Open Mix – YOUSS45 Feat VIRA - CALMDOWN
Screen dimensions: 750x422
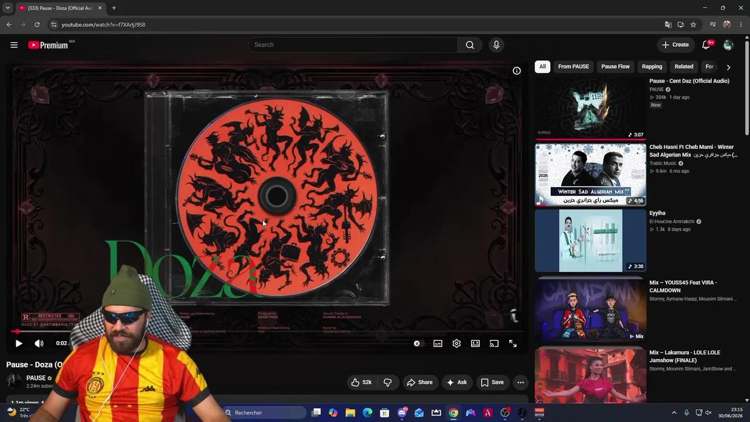tap(683, 287)
